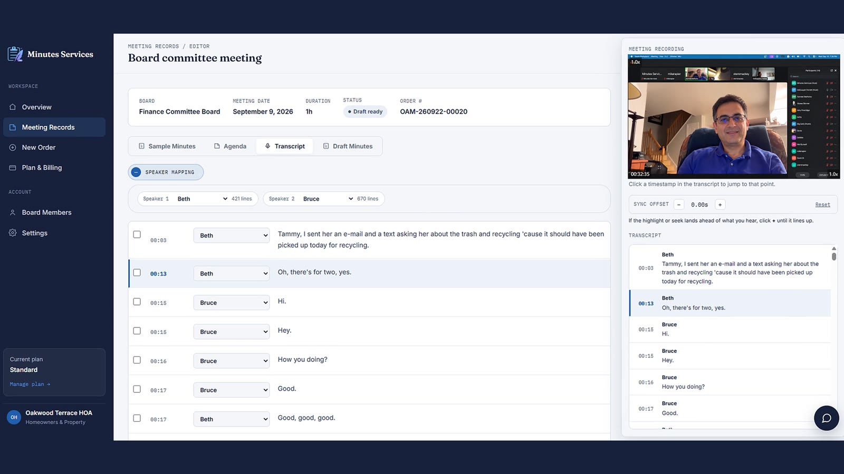Click the meeting recording video thumbnail

pos(734,116)
